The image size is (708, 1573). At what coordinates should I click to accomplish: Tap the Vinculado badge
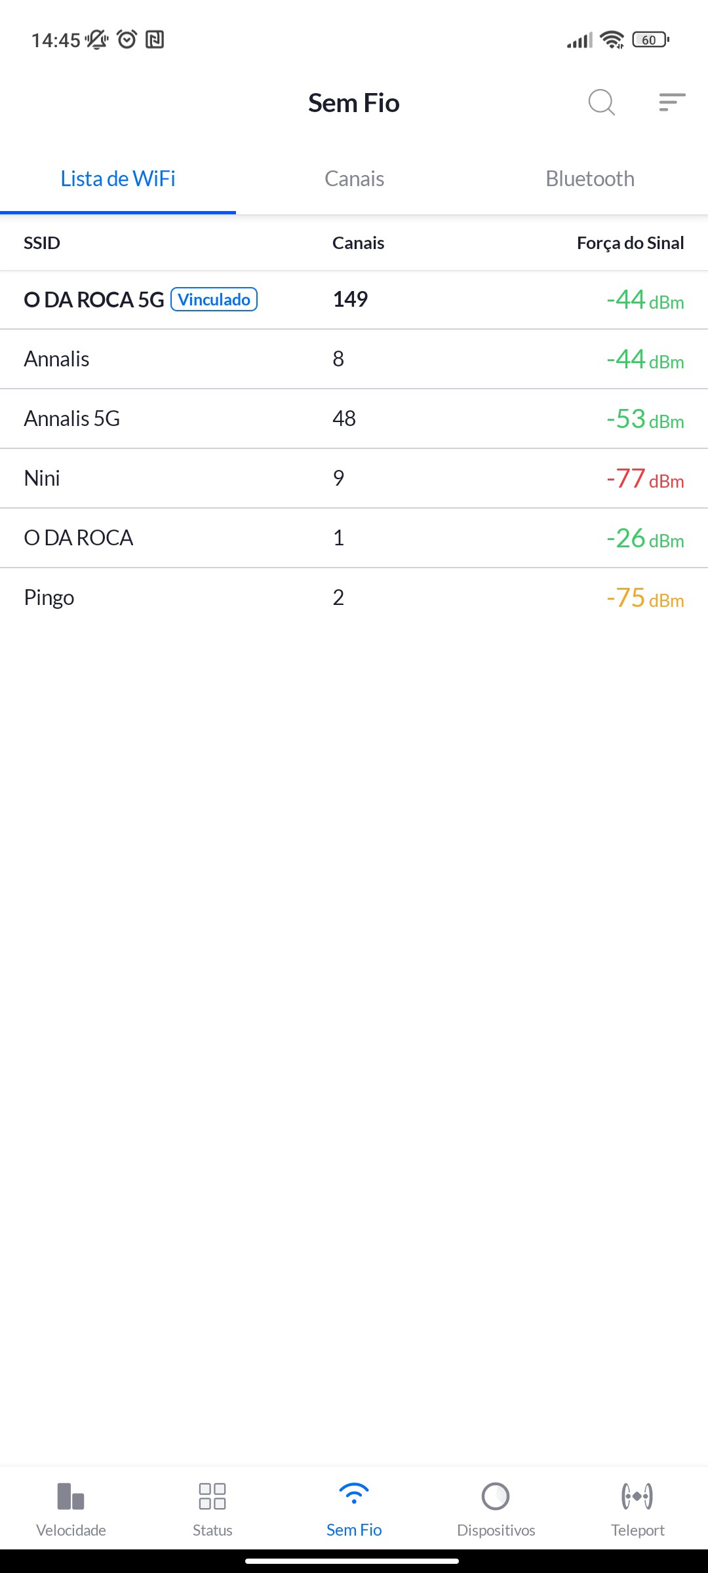214,300
